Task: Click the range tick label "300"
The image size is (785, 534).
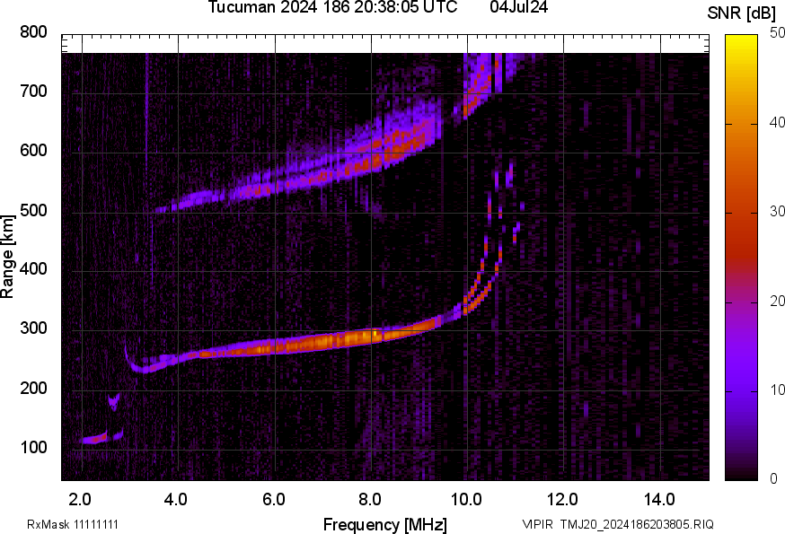Action: click(33, 328)
